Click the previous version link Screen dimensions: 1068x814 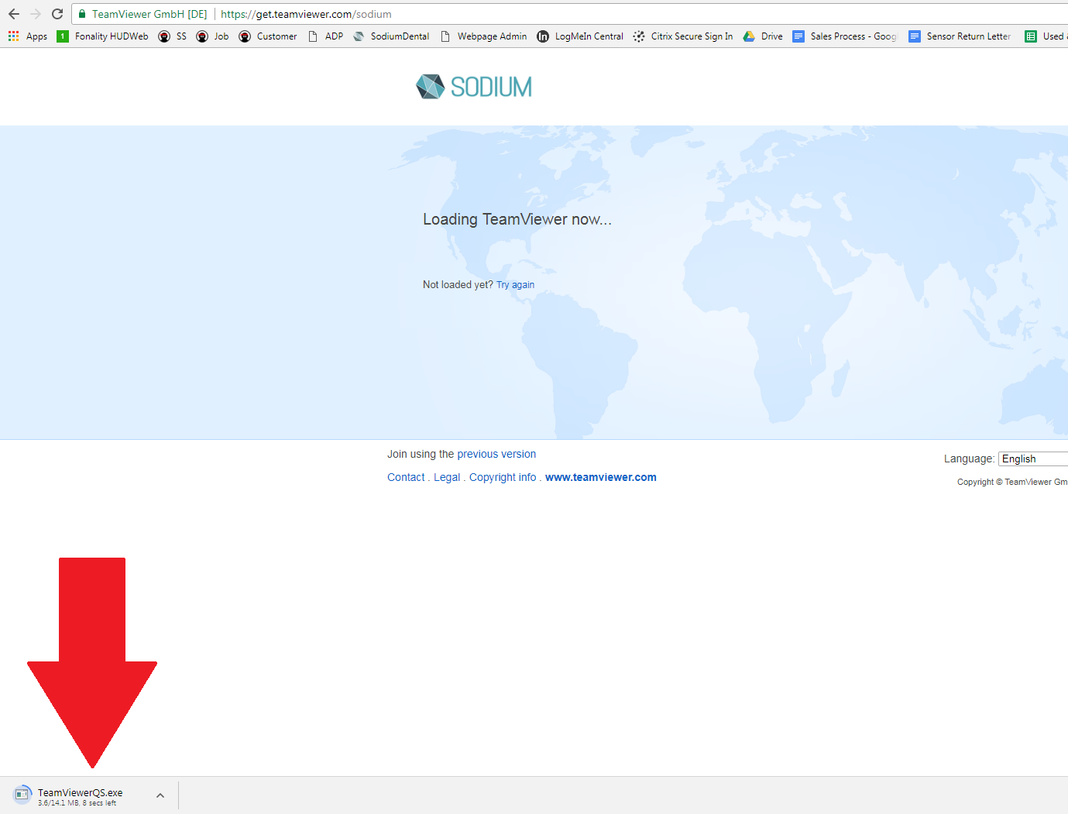(496, 455)
